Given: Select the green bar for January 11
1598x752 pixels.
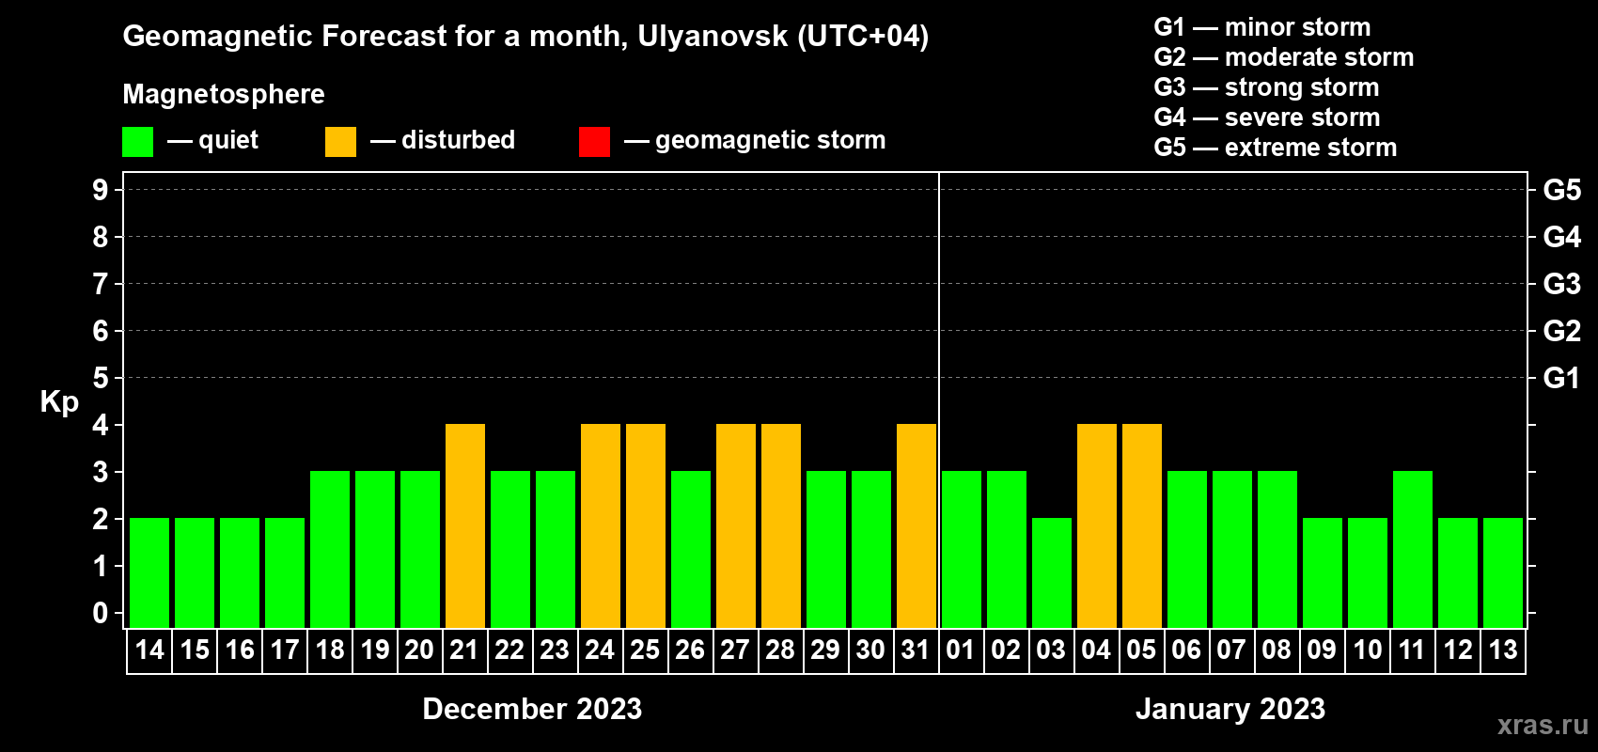Looking at the screenshot, I should click(1413, 549).
